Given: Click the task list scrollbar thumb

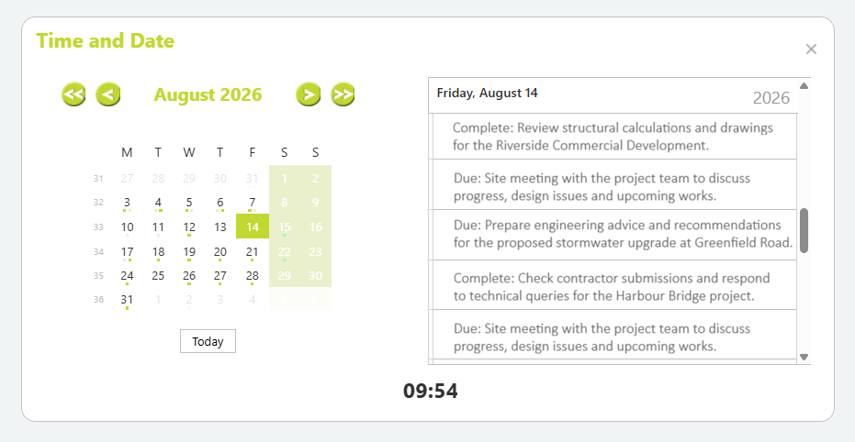Looking at the screenshot, I should click(x=804, y=231).
